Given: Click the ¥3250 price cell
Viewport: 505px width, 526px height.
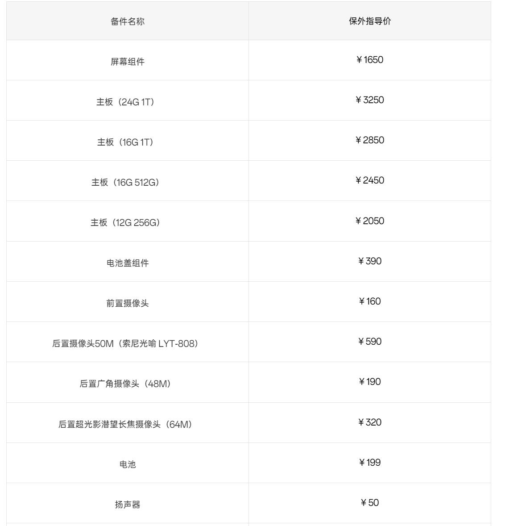Looking at the screenshot, I should click(x=369, y=100).
